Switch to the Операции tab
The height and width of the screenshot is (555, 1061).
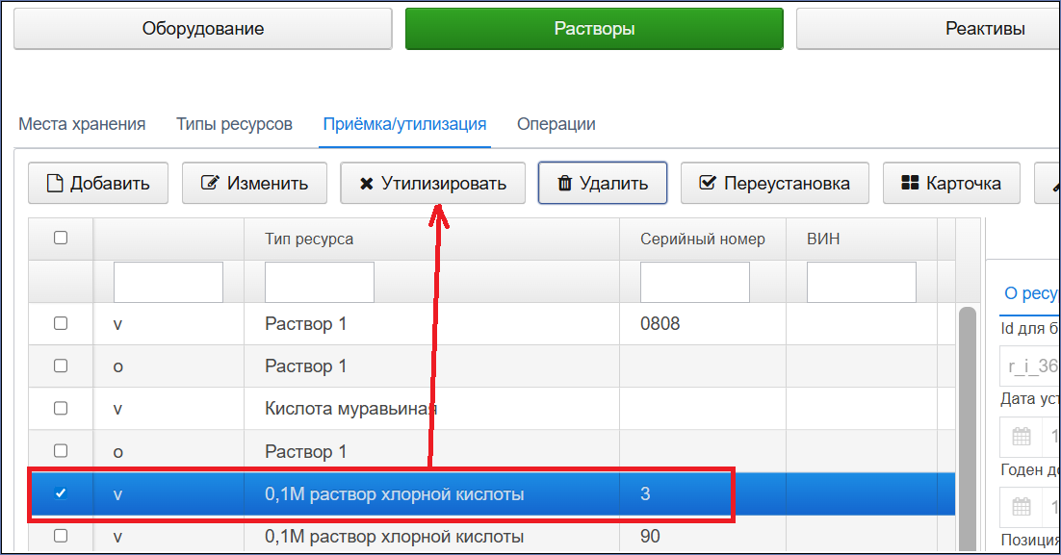(x=556, y=124)
